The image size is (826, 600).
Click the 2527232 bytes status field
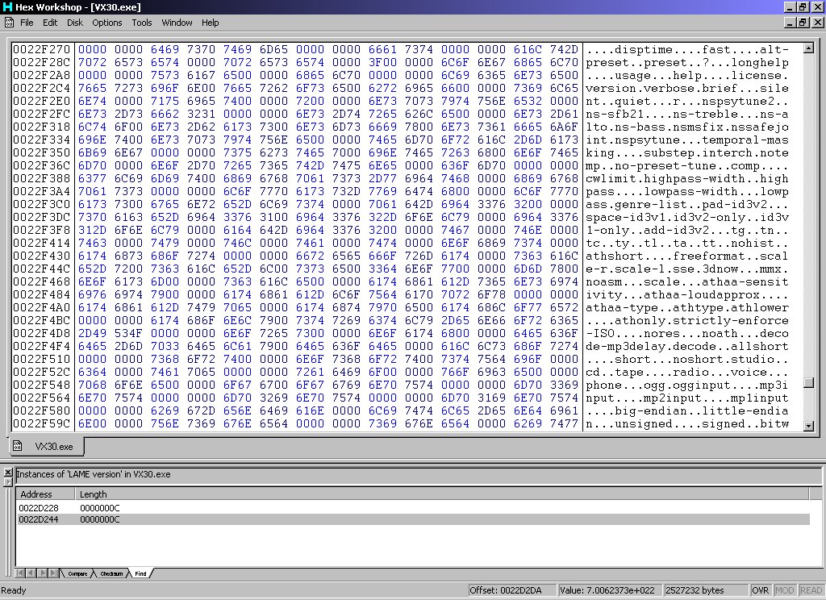(705, 590)
